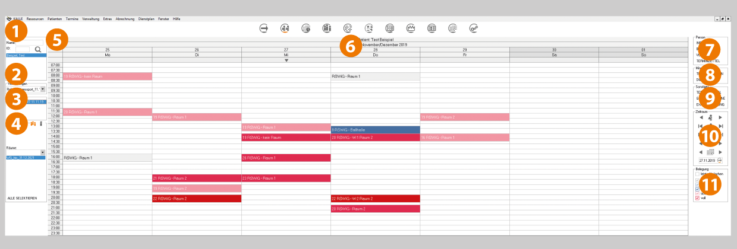Screen dimensions: 737x249
Task: Open the Dienstplan menu
Action: [146, 19]
